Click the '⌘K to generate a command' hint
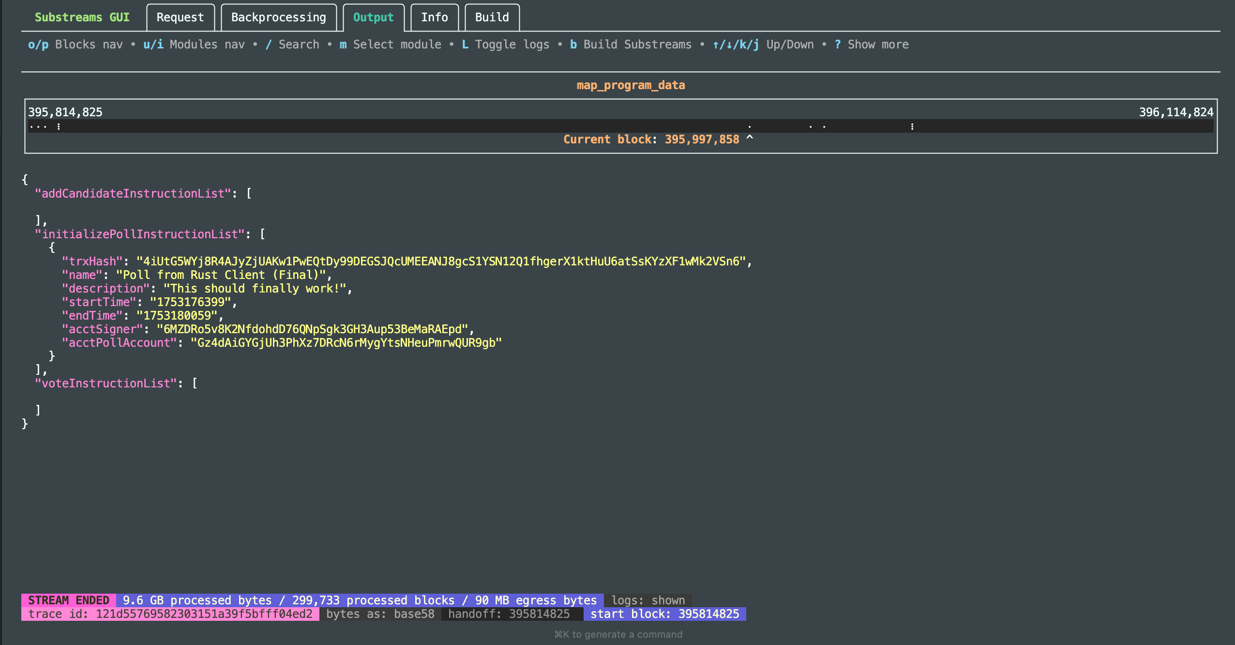 (618, 634)
